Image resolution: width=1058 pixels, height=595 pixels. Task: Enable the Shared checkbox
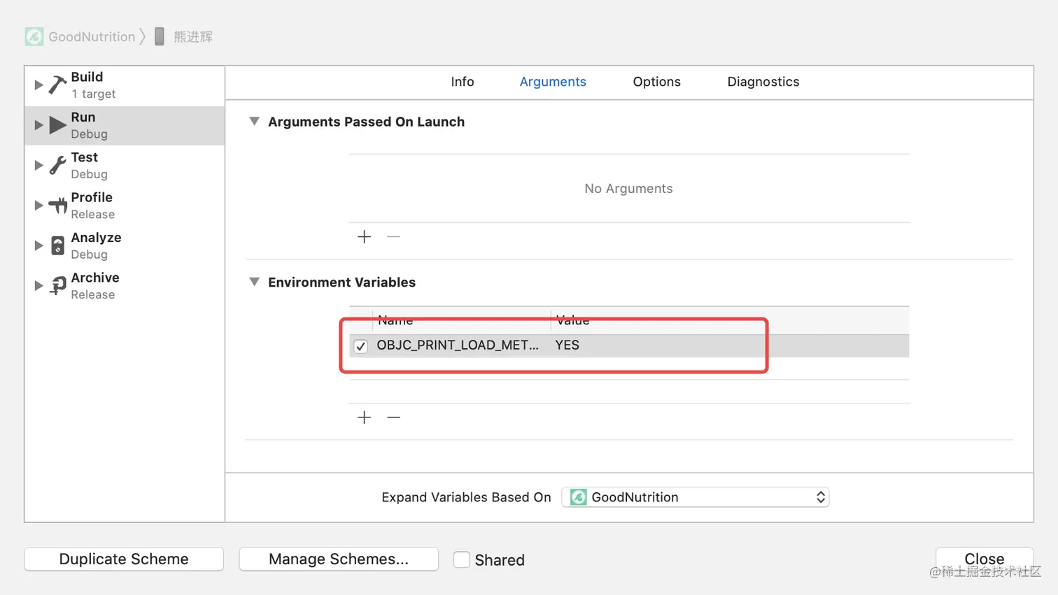461,559
